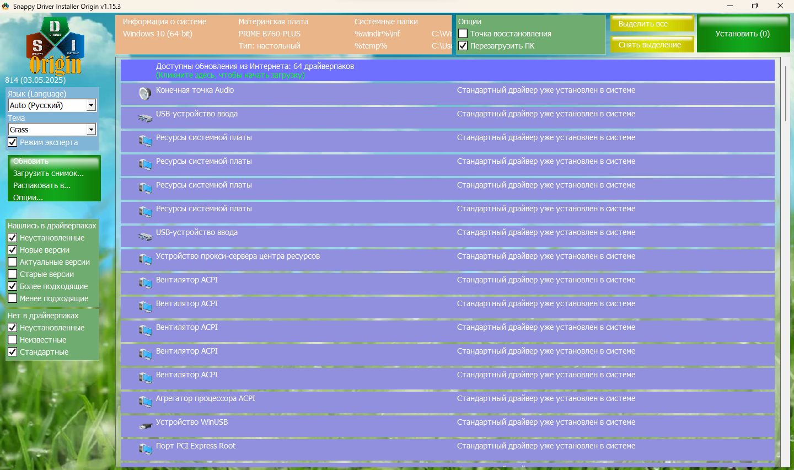
Task: Enable the Актуальные версии filter
Action: pyautogui.click(x=13, y=262)
